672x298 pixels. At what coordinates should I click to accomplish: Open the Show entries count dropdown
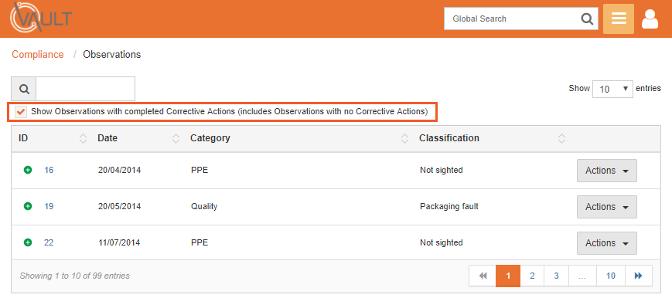[x=612, y=89]
